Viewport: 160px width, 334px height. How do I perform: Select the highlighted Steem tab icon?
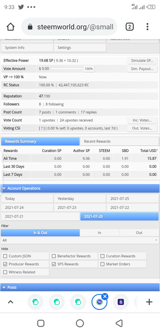pos(99,302)
